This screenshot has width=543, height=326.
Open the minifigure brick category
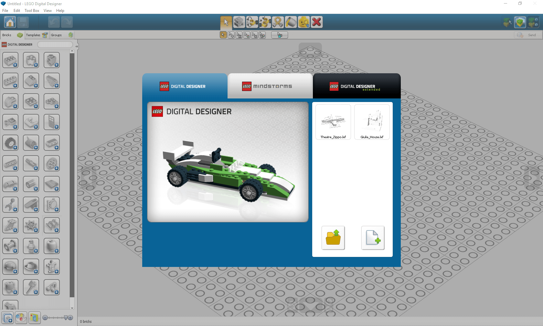pyautogui.click(x=31, y=246)
